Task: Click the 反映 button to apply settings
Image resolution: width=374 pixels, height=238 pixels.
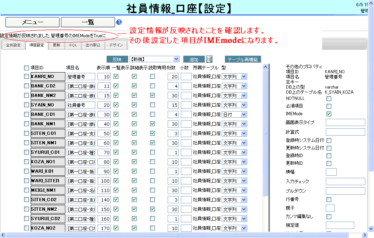Action: 117,59
